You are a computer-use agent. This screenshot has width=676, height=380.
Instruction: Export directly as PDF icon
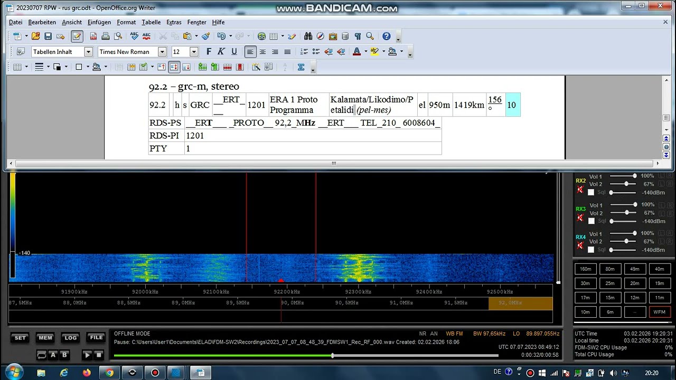click(93, 36)
